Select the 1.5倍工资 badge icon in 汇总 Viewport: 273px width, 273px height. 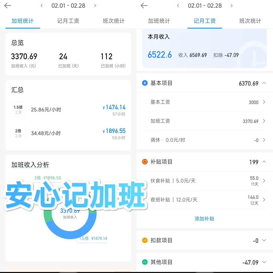point(18,109)
